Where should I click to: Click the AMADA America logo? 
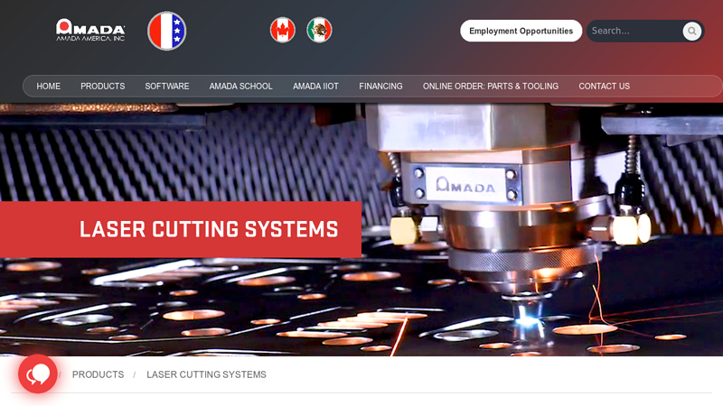90,31
